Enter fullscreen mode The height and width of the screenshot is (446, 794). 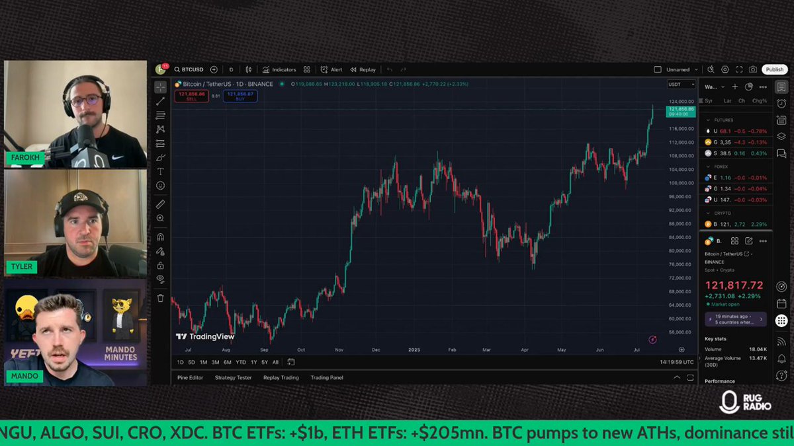point(739,69)
